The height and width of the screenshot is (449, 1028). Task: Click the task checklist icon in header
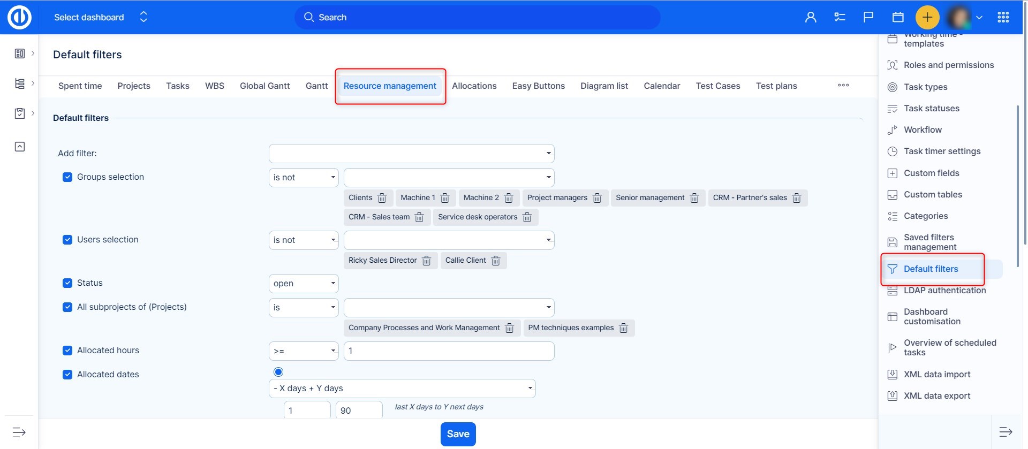click(x=840, y=17)
